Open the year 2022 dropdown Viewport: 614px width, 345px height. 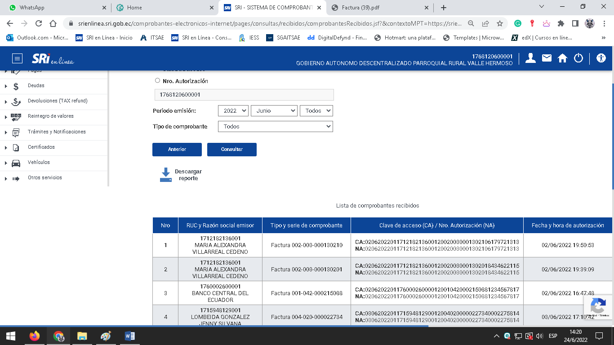pos(233,111)
